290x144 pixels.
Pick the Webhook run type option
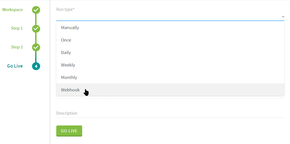coord(70,90)
